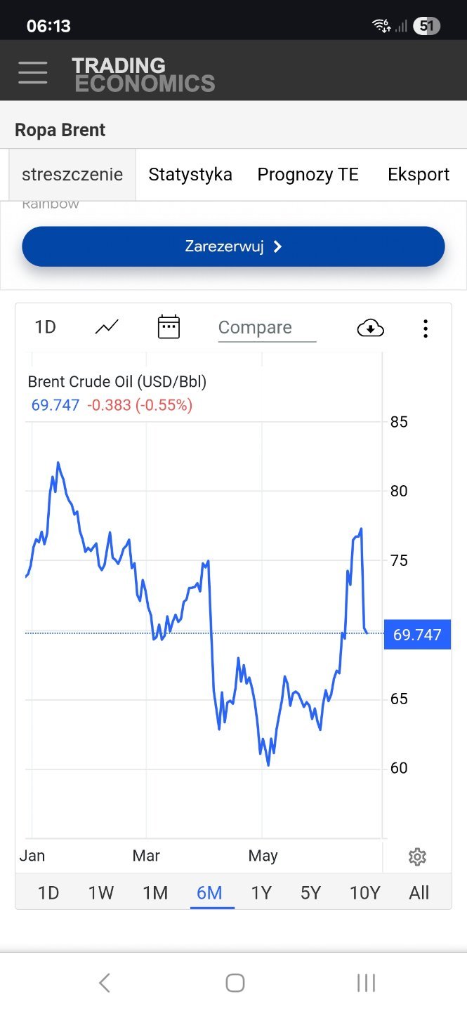Select the 1Y time range
The height and width of the screenshot is (1011, 467).
click(x=261, y=893)
